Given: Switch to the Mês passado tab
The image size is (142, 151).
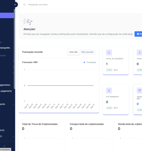Looking at the screenshot, I should tap(87, 52).
